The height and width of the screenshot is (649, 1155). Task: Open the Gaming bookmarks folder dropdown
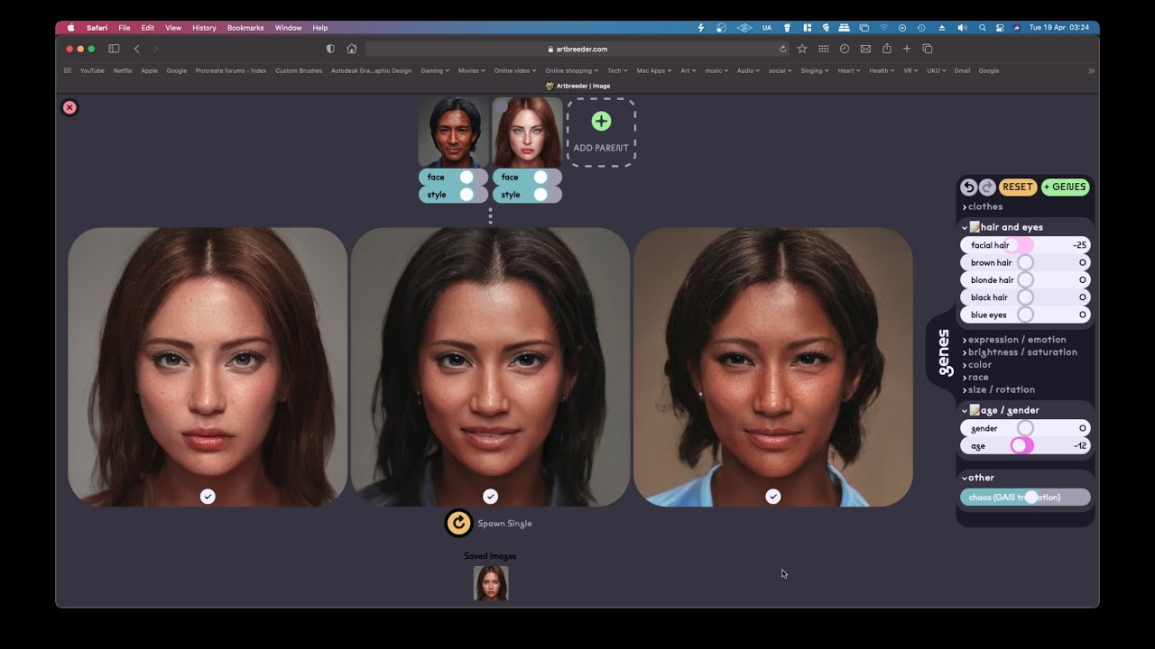435,70
